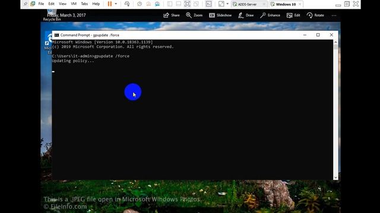Image resolution: width=380 pixels, height=213 pixels.
Task: Click the Send Ctrl+Alt+Del icon
Action: [126, 4]
